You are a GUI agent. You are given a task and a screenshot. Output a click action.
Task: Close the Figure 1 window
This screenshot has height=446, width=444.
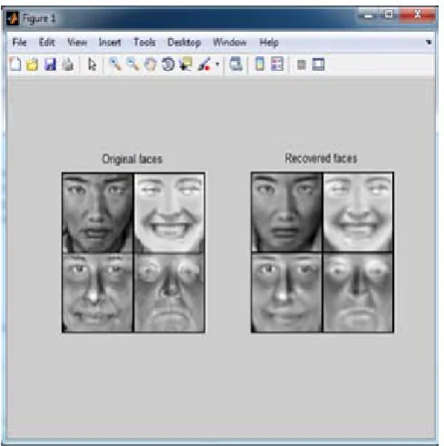pos(418,15)
